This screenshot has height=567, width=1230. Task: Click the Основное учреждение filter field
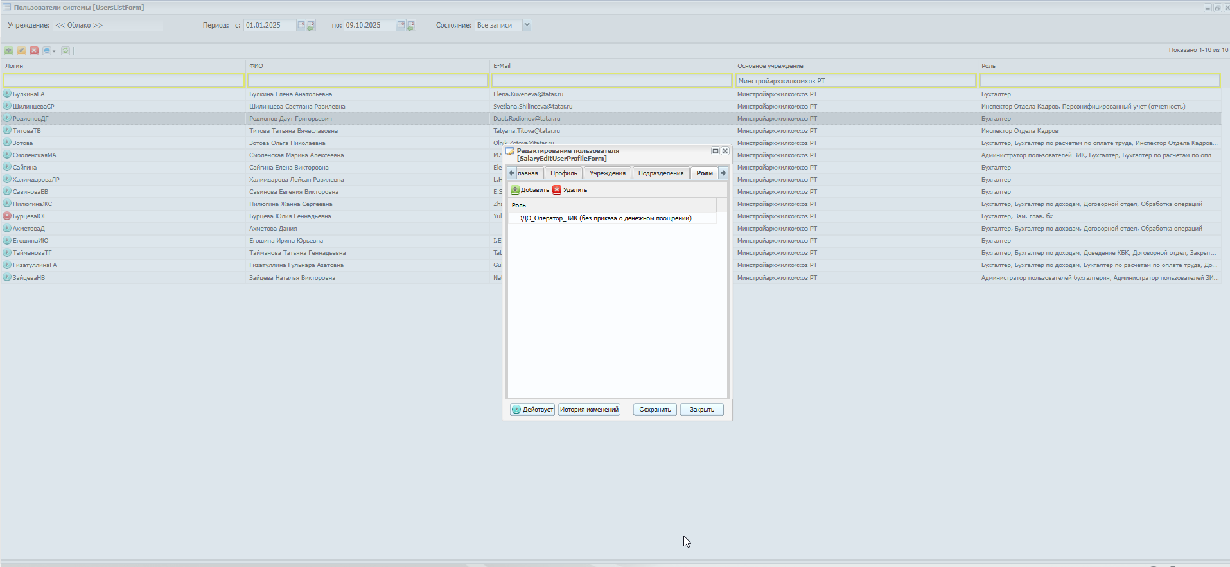pyautogui.click(x=856, y=80)
